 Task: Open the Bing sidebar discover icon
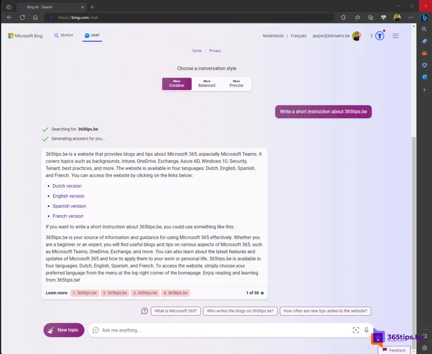[x=424, y=17]
